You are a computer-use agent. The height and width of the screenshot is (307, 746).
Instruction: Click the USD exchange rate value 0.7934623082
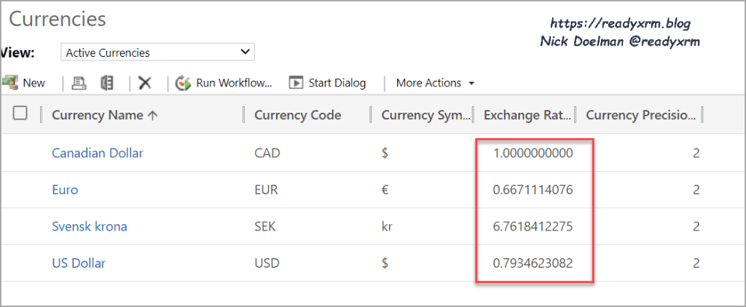coord(533,263)
